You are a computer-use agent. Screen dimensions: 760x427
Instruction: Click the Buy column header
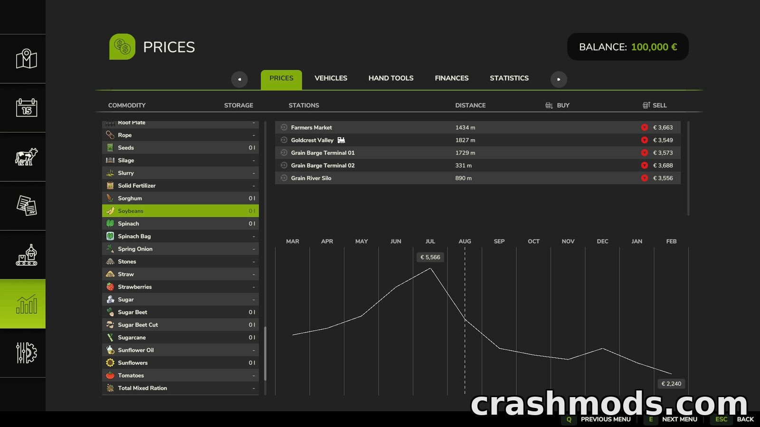[x=557, y=105]
